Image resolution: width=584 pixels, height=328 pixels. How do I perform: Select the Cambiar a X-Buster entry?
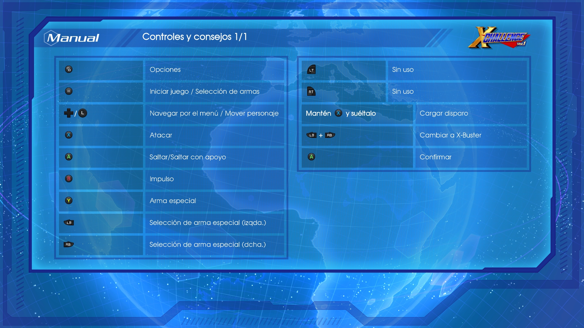(x=450, y=135)
